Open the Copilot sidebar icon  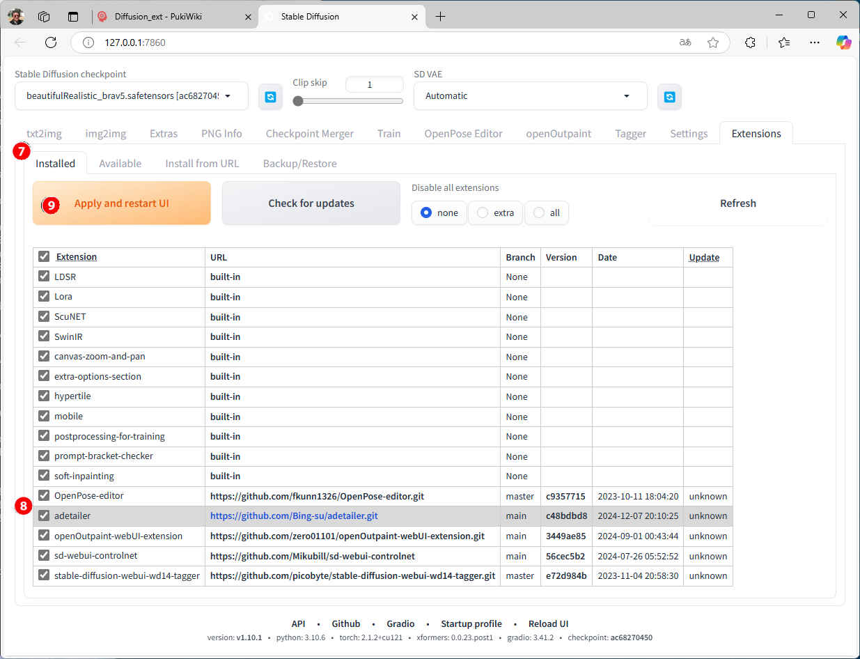[843, 42]
